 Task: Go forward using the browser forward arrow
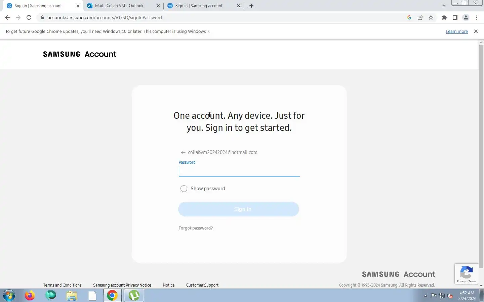(18, 17)
